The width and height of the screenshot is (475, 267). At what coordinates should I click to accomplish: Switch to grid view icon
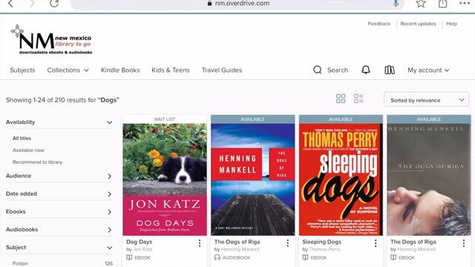click(x=341, y=99)
